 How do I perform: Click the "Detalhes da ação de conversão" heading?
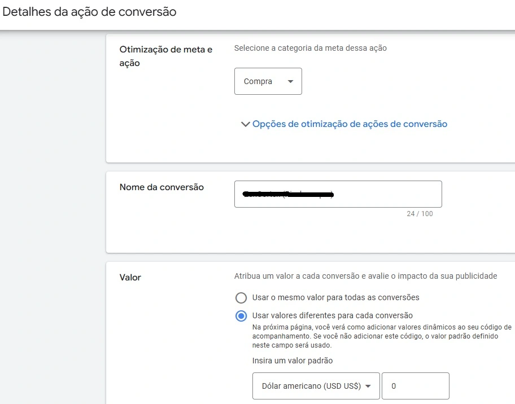[89, 11]
